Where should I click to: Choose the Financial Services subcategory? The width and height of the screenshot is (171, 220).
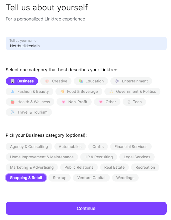coord(131,147)
